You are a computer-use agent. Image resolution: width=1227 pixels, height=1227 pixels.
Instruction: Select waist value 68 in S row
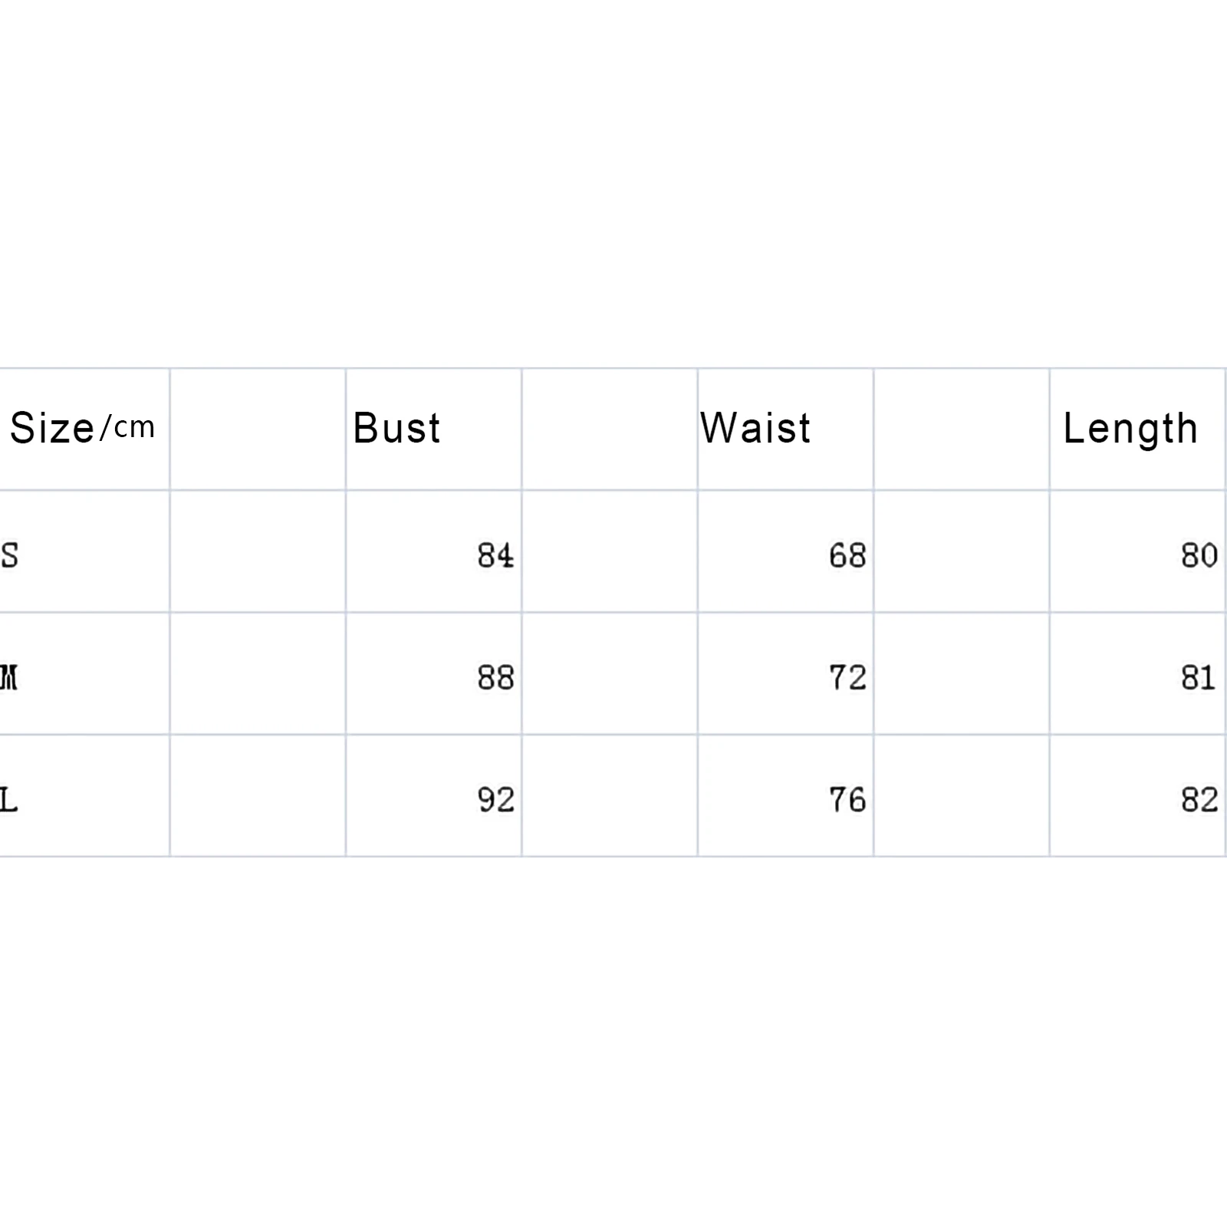pos(847,555)
